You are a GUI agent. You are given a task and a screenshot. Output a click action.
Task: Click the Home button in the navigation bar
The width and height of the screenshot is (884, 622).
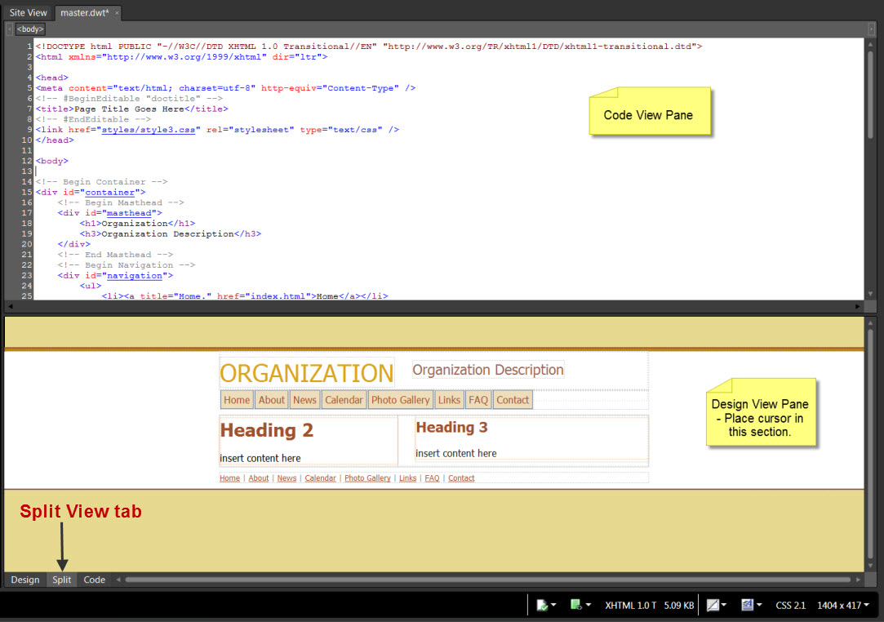(x=237, y=400)
